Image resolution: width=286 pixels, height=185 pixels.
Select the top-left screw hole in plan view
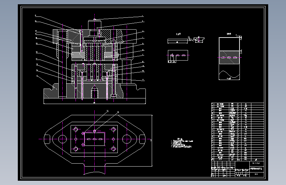[x=76, y=129]
